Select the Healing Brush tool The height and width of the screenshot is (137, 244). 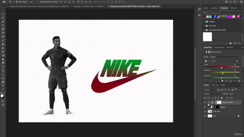(x=3, y=37)
